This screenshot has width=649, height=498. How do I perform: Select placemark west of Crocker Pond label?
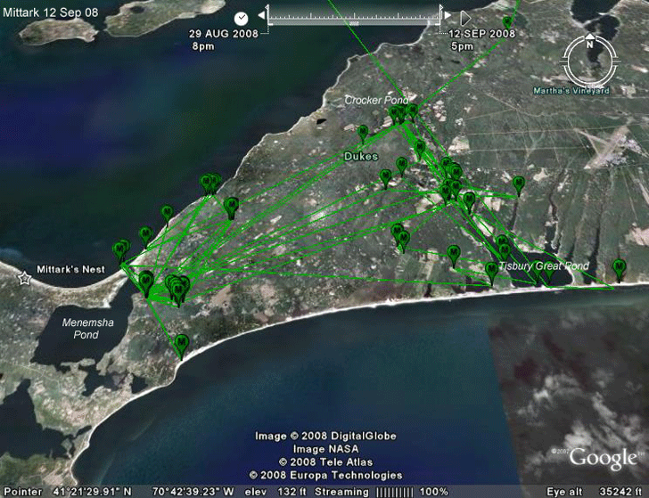pos(363,133)
